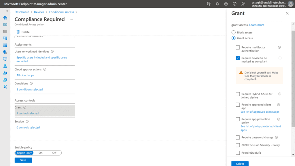Open All services list icon
The height and width of the screenshot is (166, 295).
[5, 31]
